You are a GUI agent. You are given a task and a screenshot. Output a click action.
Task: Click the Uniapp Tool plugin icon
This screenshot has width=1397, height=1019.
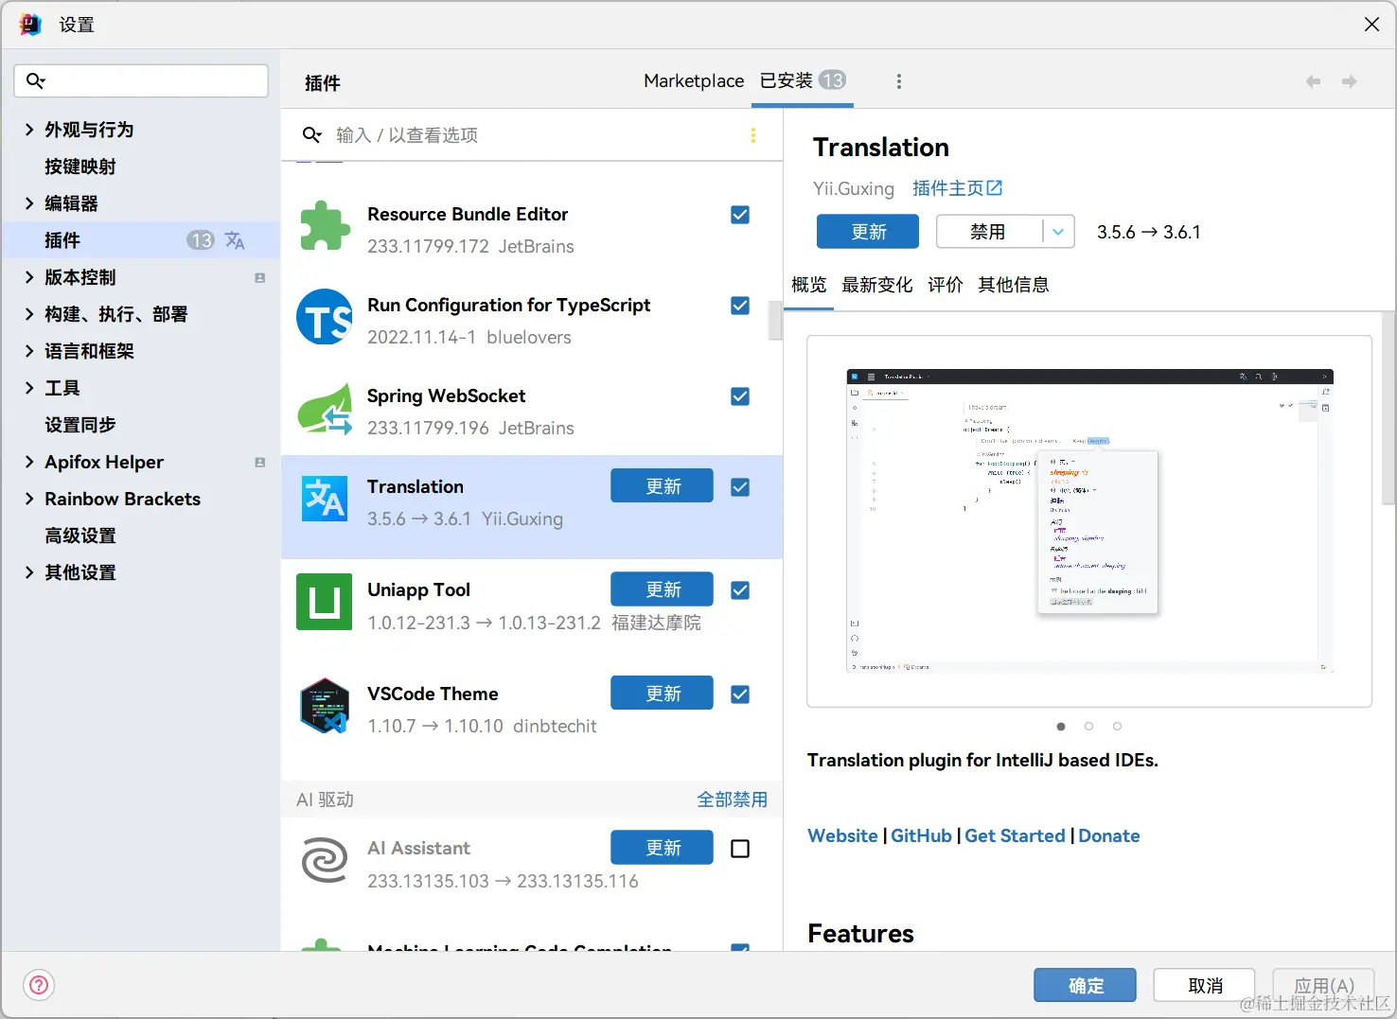(x=325, y=602)
